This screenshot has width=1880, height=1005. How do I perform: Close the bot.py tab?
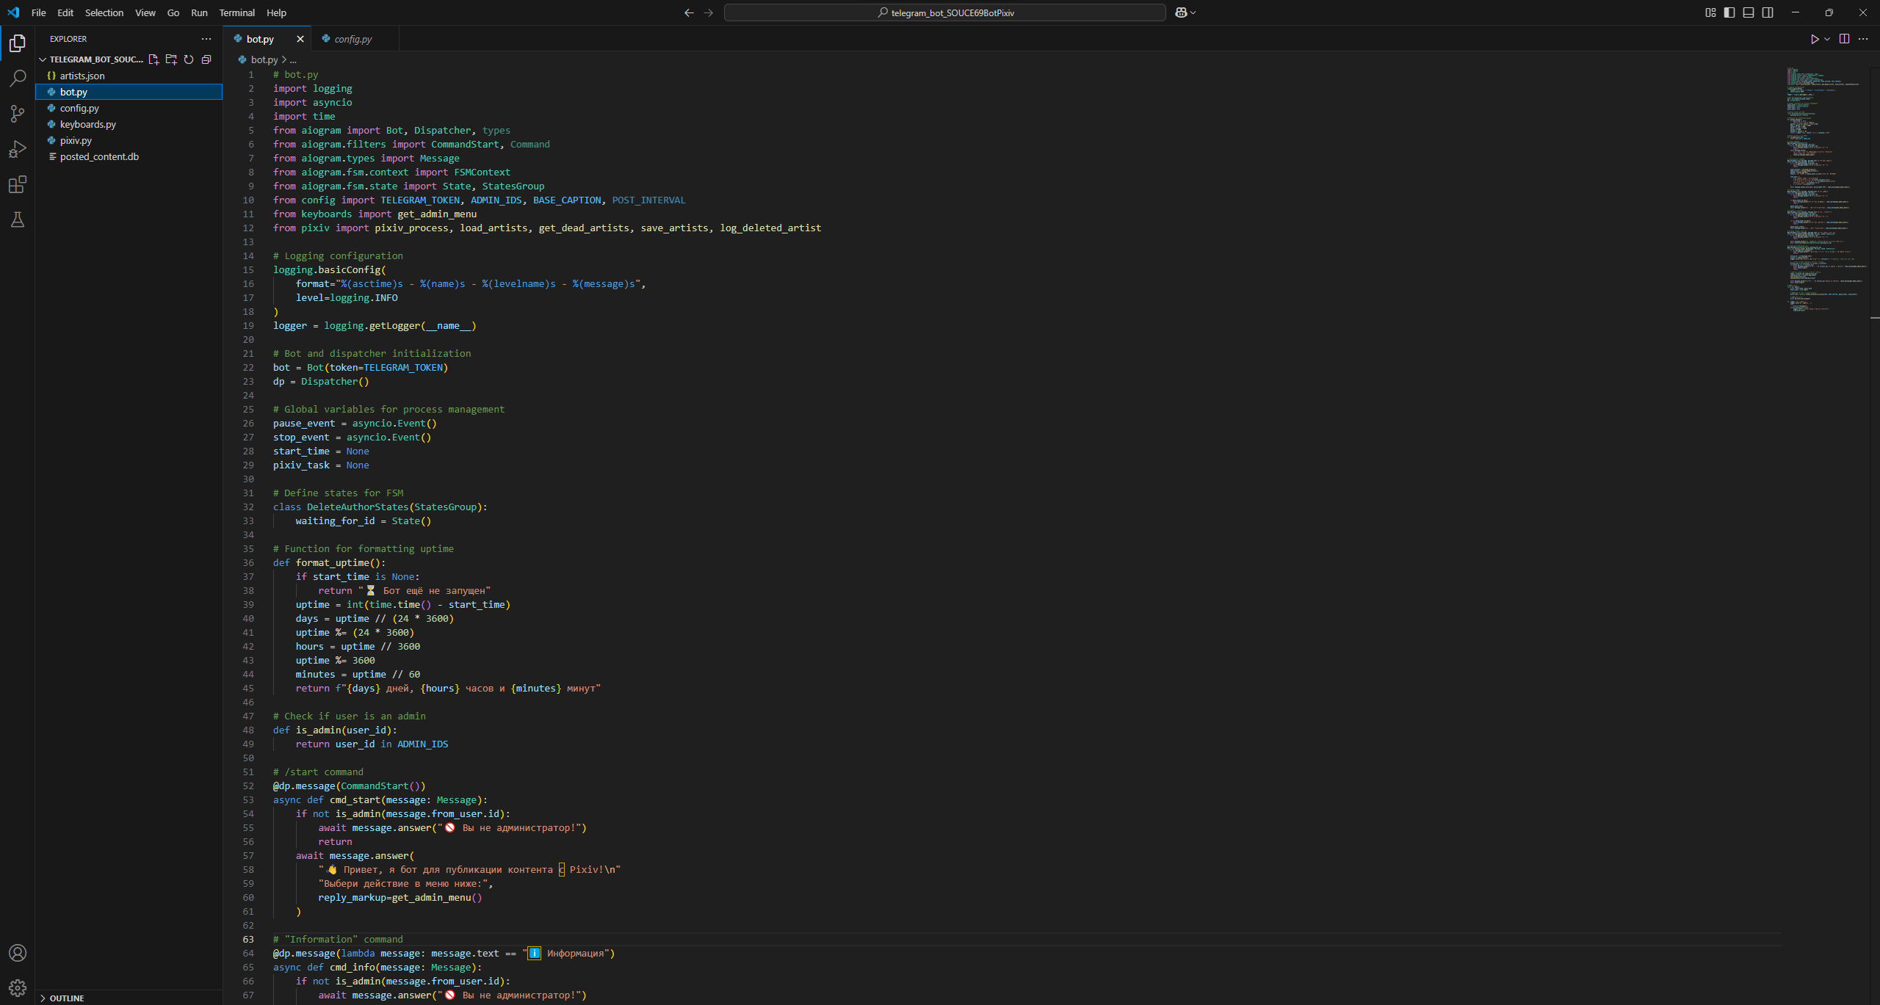pos(300,39)
